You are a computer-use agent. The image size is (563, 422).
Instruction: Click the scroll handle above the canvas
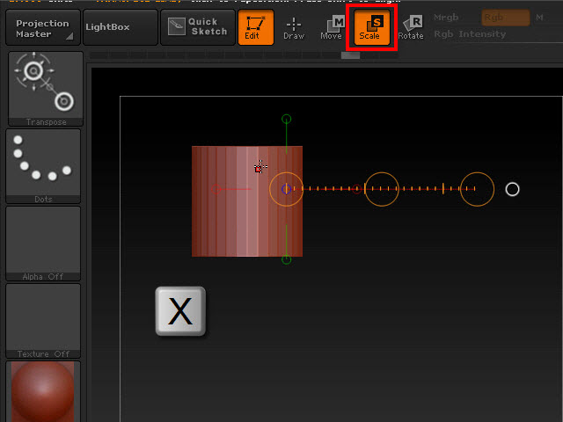coord(350,55)
